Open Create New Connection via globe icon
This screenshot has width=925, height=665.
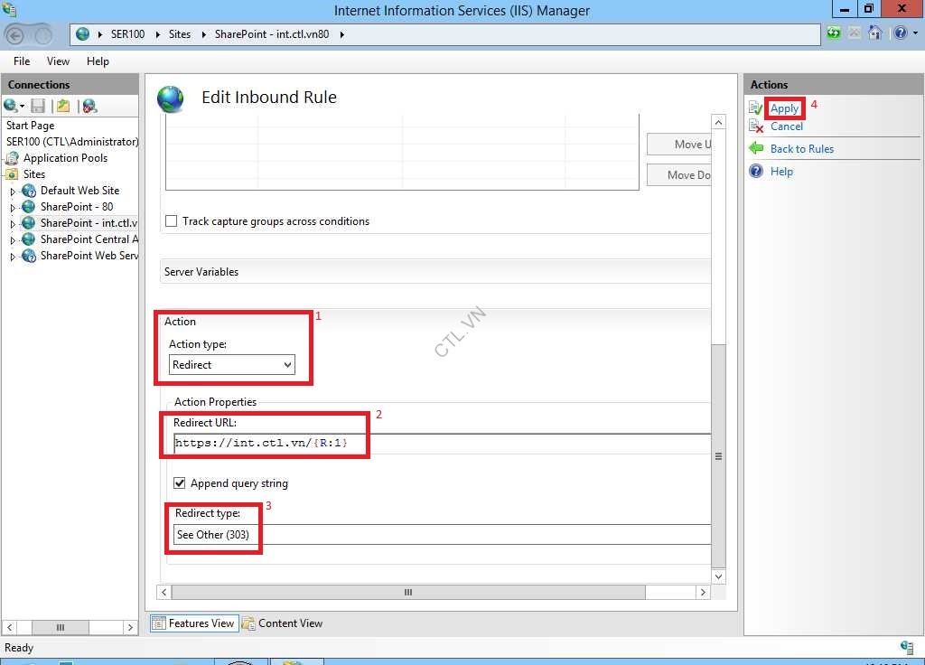(10, 106)
